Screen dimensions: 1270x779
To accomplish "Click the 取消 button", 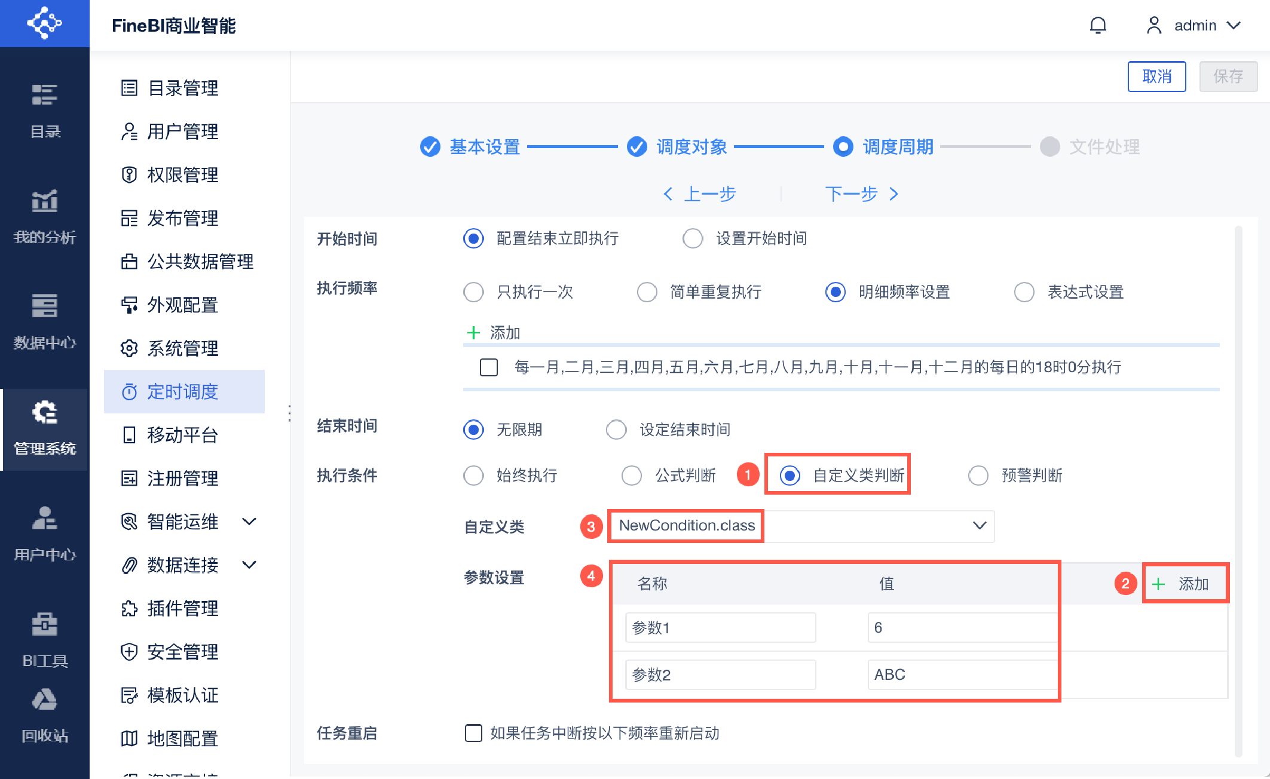I will pyautogui.click(x=1156, y=76).
